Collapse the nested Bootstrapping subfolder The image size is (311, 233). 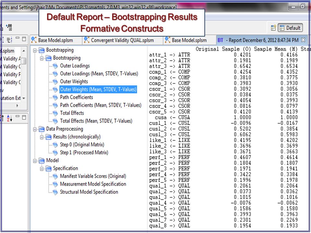(x=42, y=59)
